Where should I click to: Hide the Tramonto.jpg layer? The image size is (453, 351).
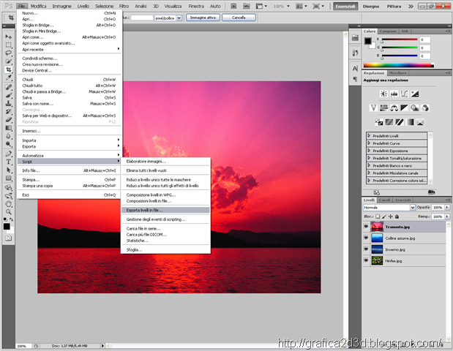[x=366, y=227]
